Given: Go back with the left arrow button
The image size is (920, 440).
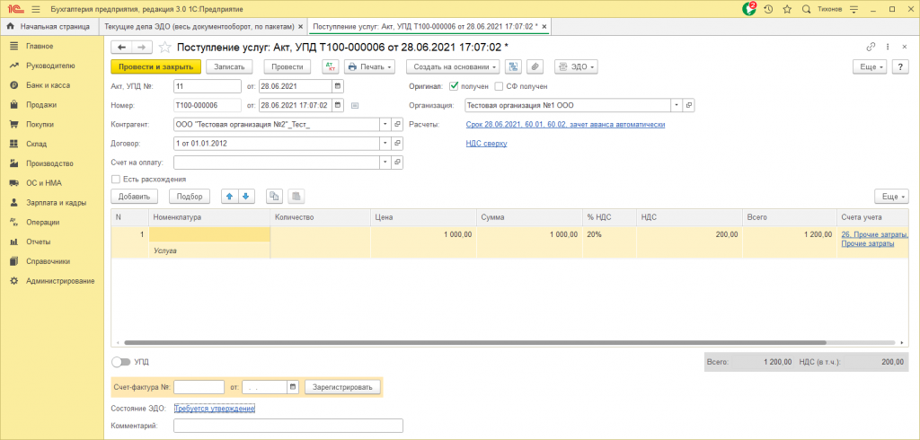Looking at the screenshot, I should pyautogui.click(x=122, y=48).
